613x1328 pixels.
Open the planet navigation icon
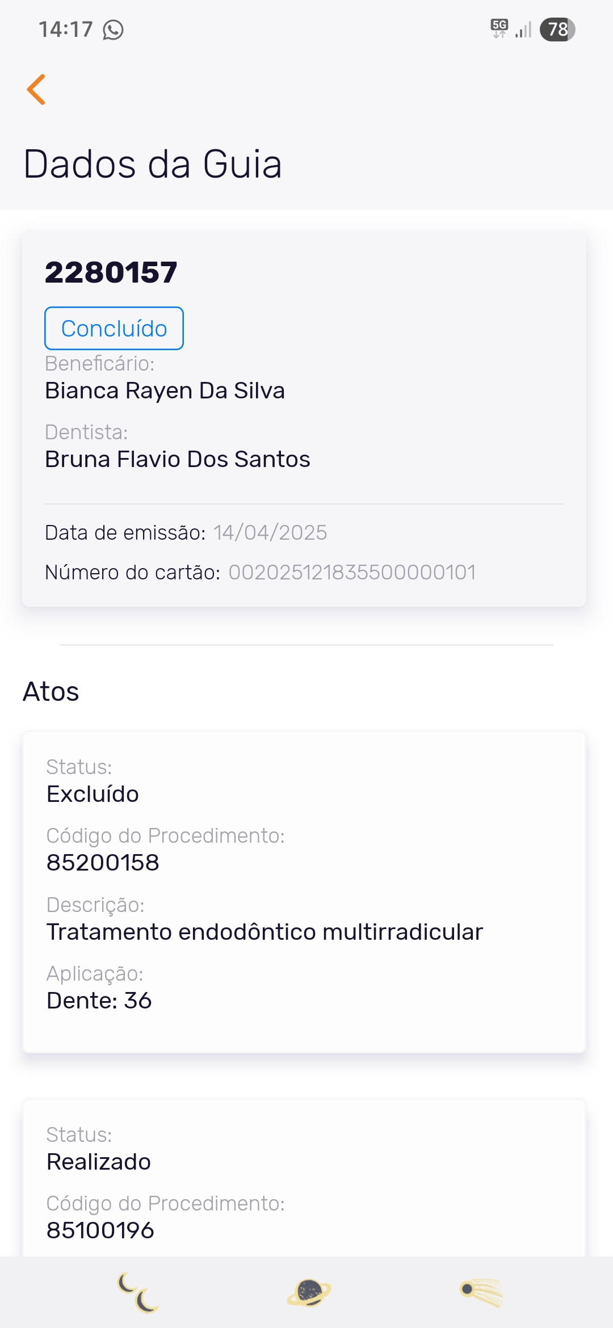point(309,1292)
